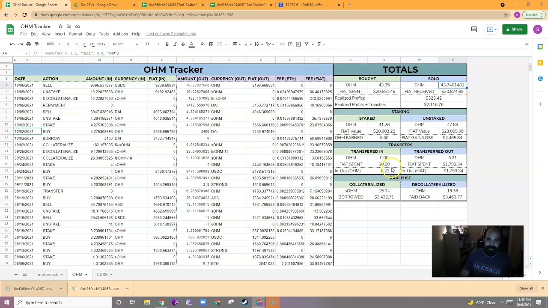Open text wrapping dropdown

259,44
